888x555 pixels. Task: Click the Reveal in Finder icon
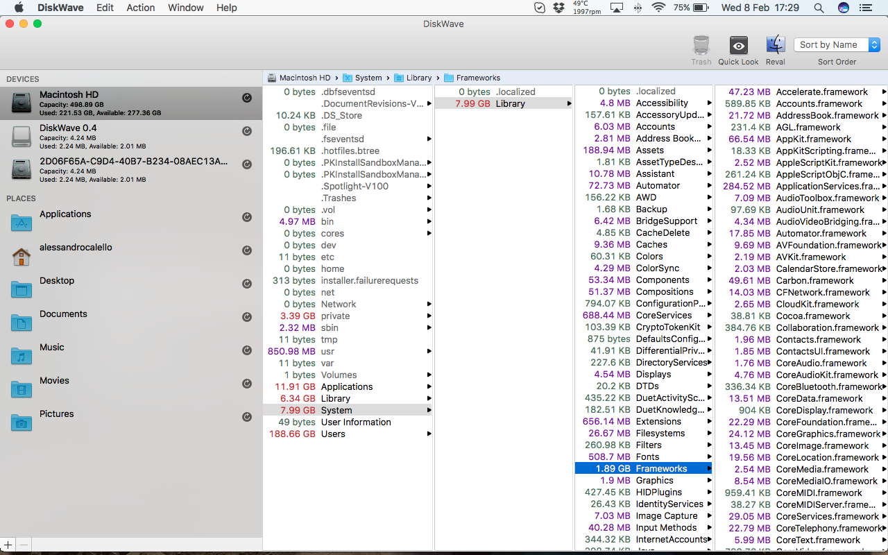[x=775, y=46]
